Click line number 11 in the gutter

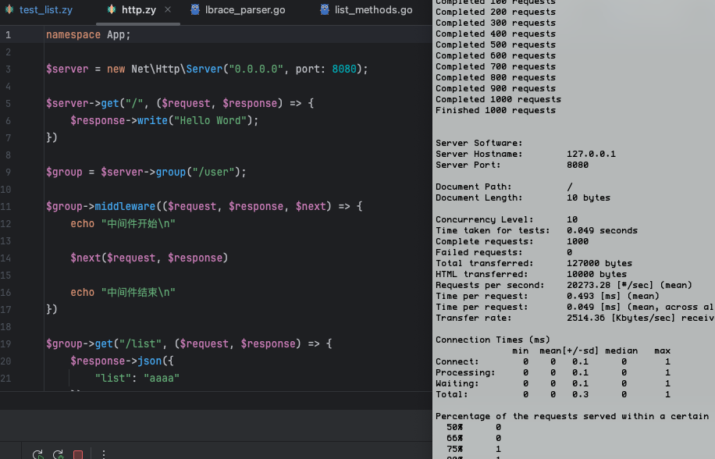(x=7, y=207)
